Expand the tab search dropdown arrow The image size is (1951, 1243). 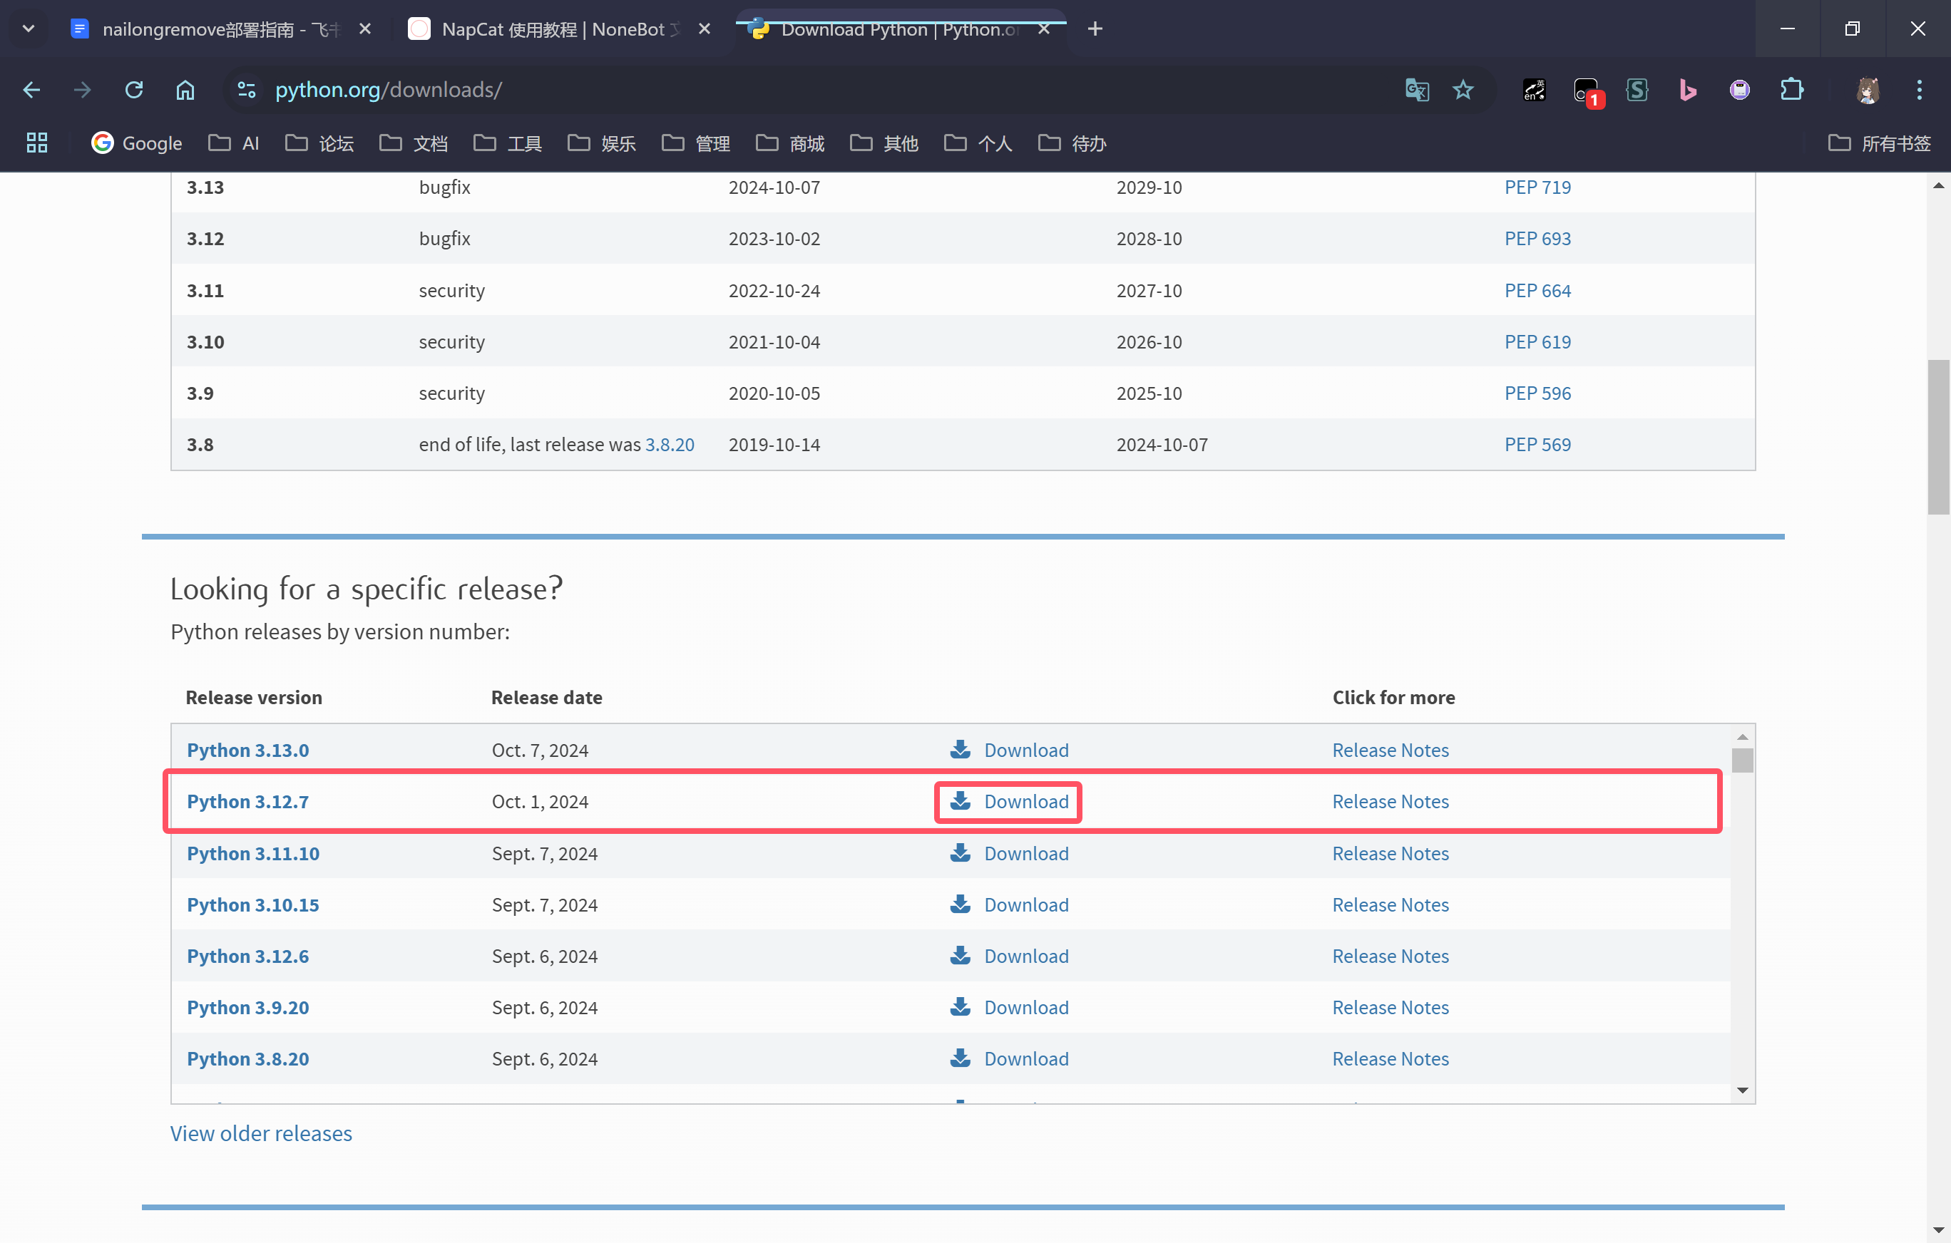pyautogui.click(x=29, y=29)
